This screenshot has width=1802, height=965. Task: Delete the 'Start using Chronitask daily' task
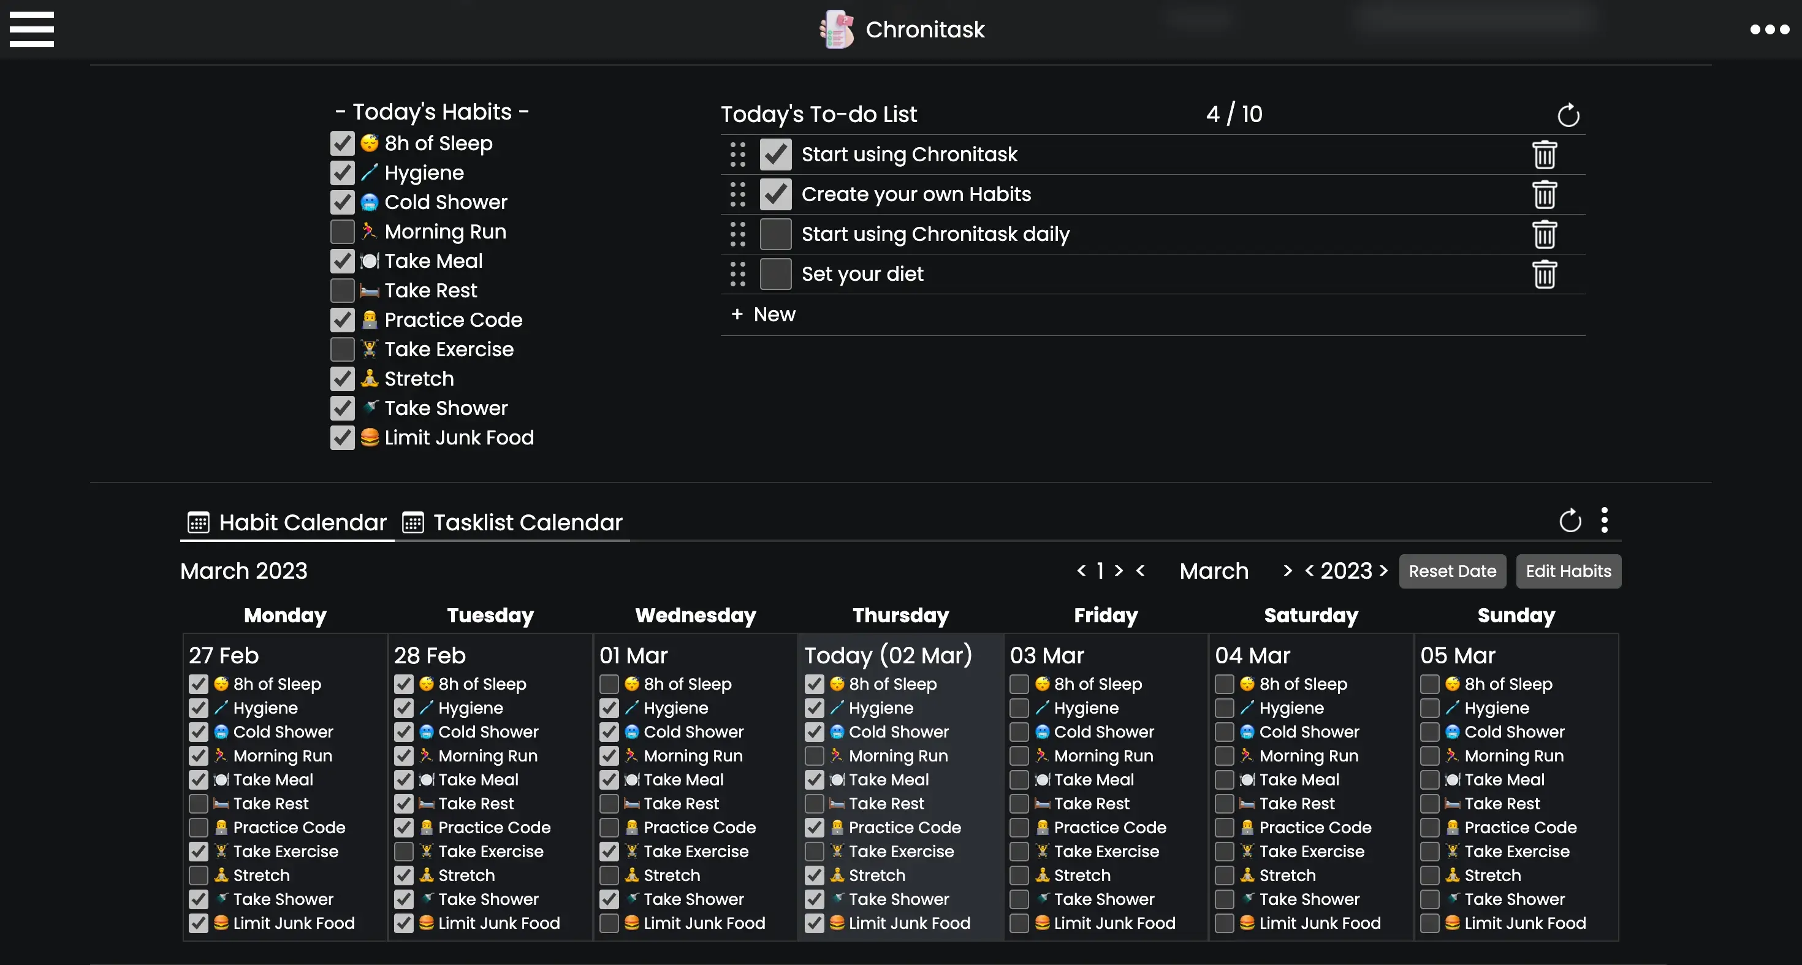pyautogui.click(x=1545, y=234)
